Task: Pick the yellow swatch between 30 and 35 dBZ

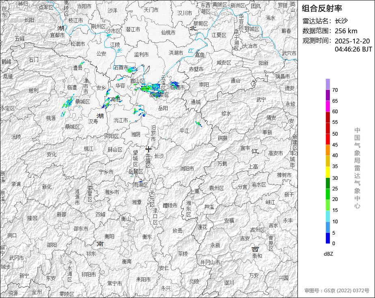Action: [x=328, y=172]
